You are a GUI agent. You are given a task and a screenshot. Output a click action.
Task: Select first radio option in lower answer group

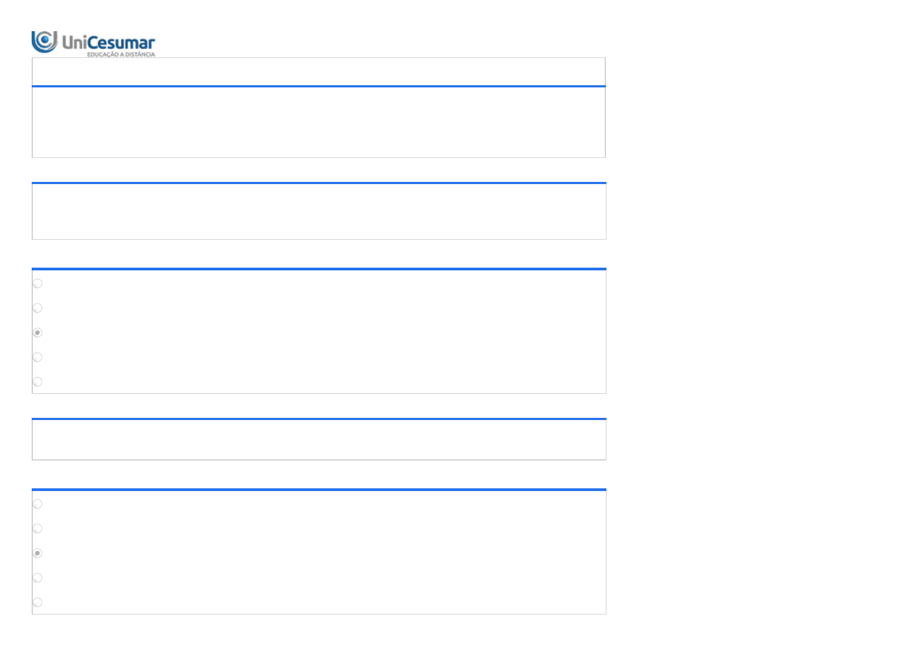click(38, 504)
